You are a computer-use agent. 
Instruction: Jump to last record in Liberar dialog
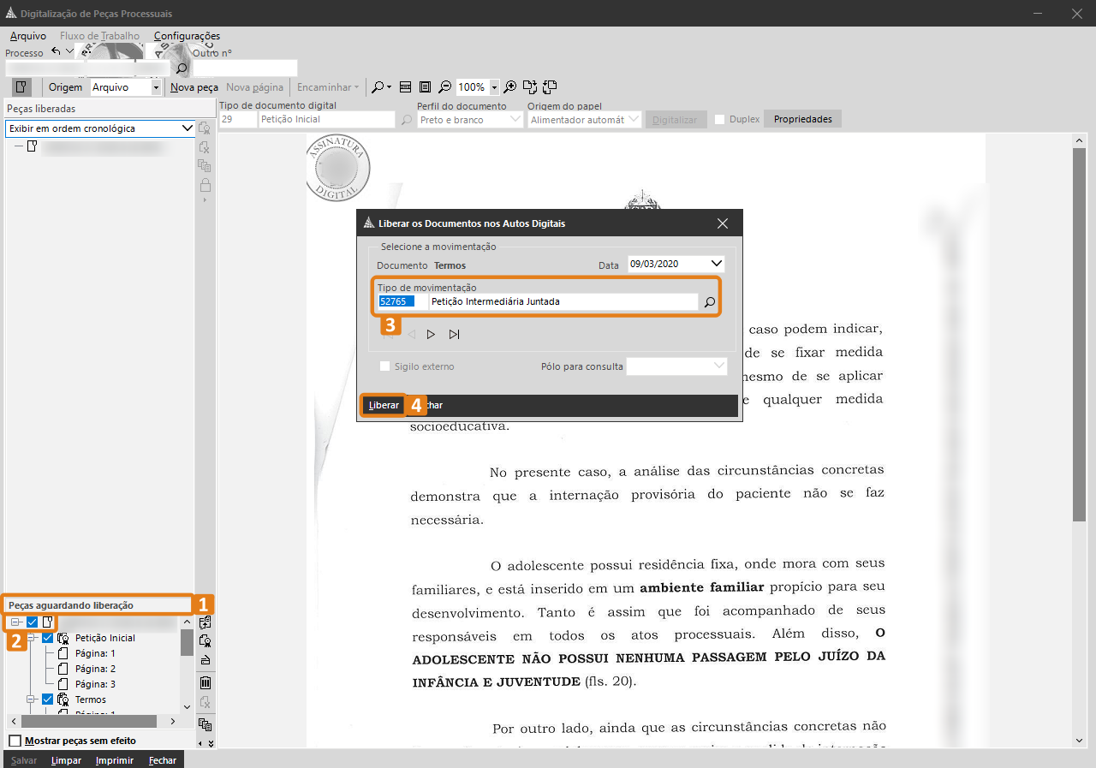pyautogui.click(x=454, y=335)
